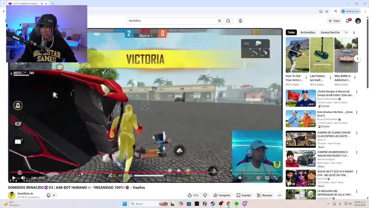Open options for ¿Podré Romper el Récord video

(x=357, y=92)
